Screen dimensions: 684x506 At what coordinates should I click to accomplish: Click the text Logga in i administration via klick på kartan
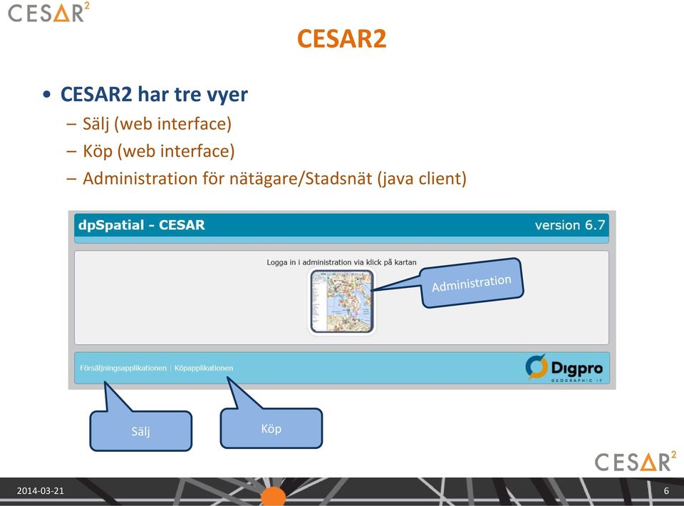[341, 262]
